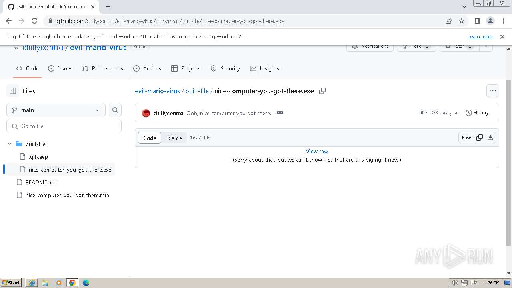Click the Notifications button

coord(370,47)
